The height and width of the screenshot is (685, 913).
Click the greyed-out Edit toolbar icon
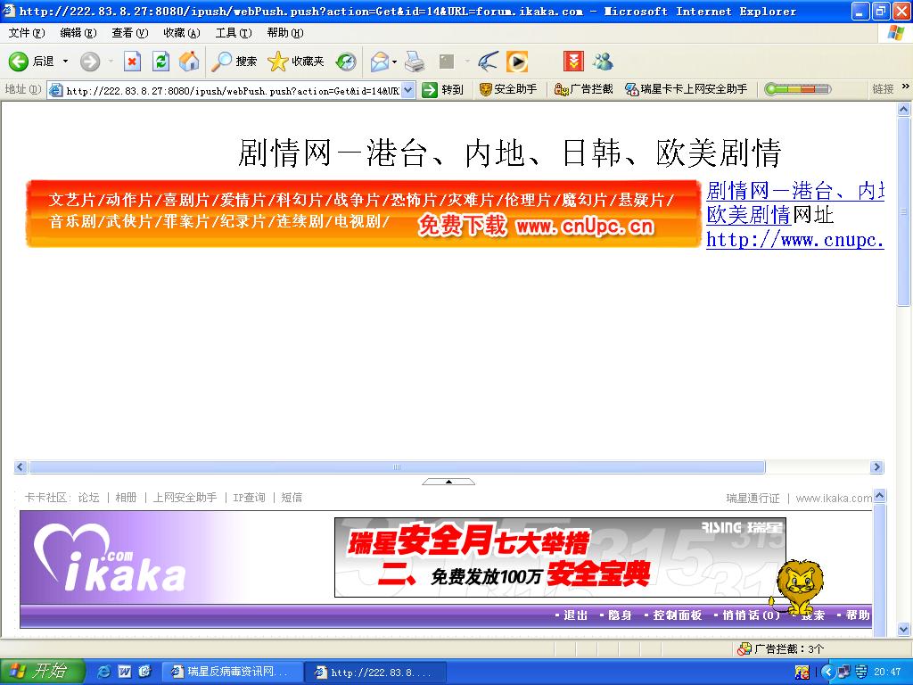447,62
